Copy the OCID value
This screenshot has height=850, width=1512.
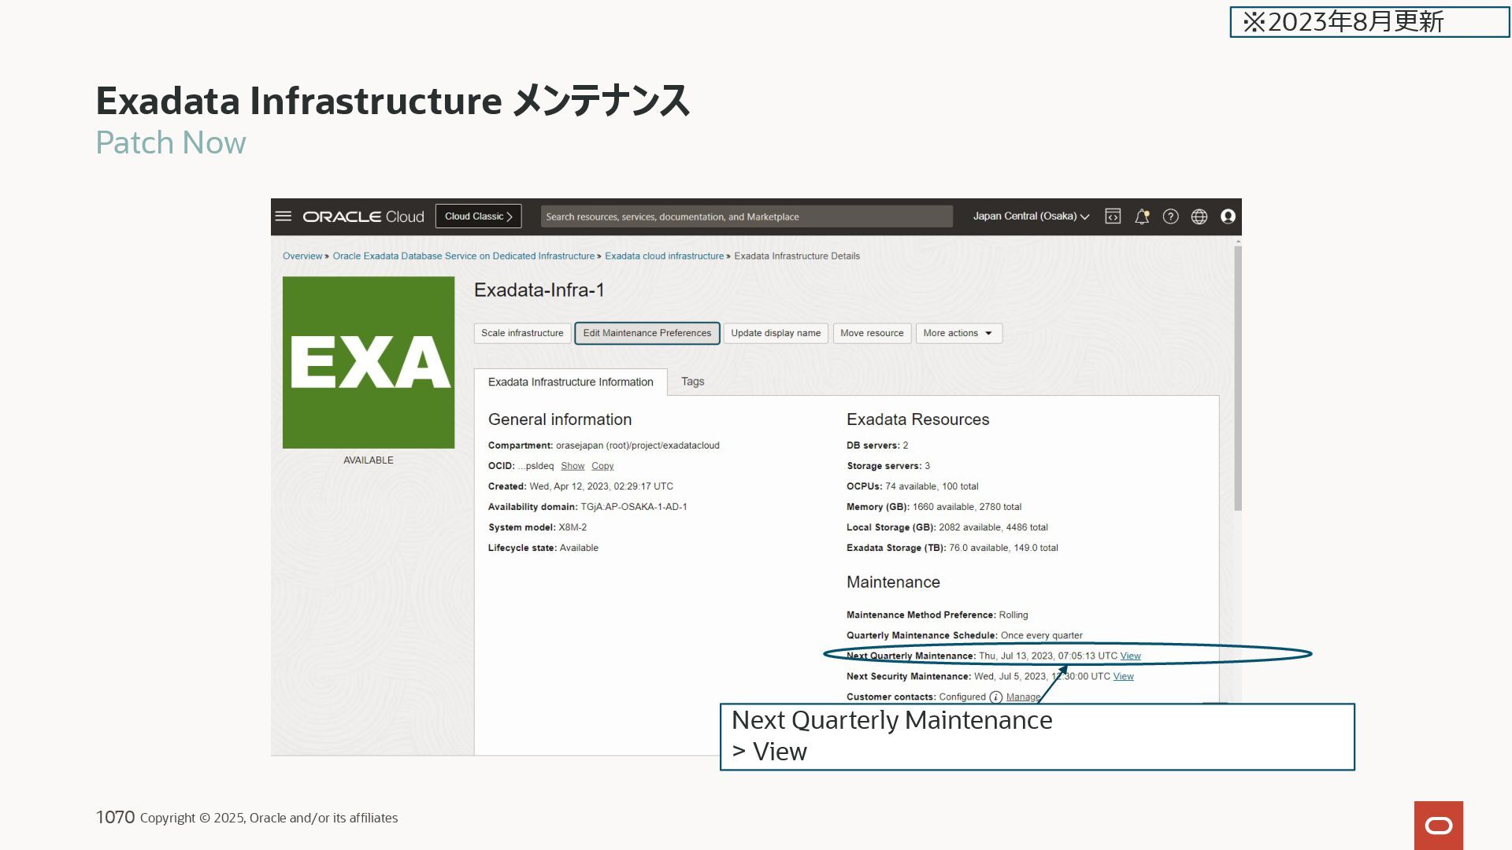tap(602, 467)
